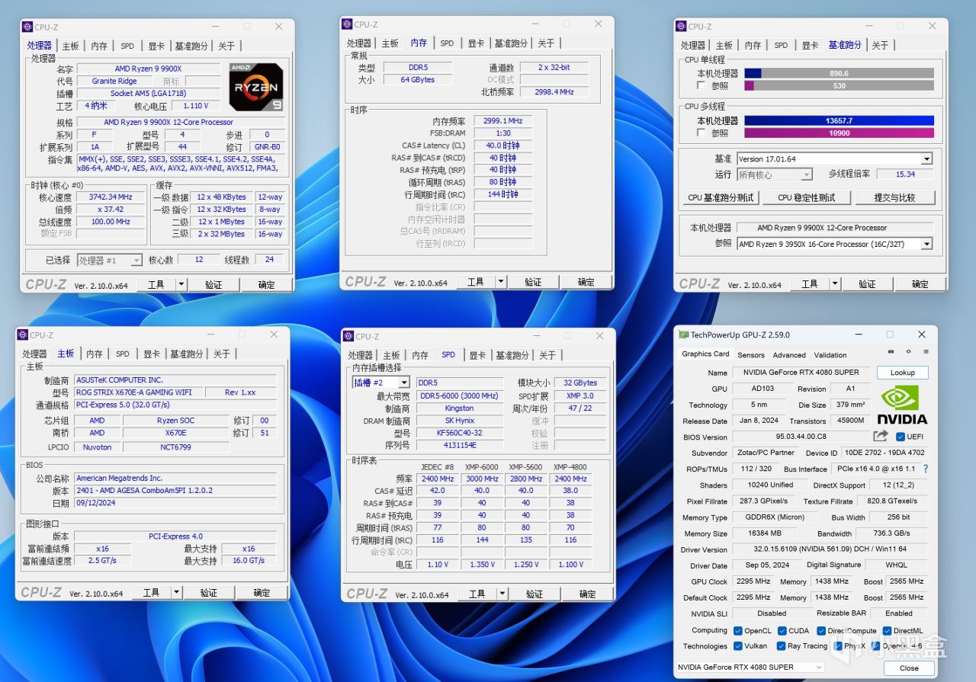
Task: Click the multi-thread 13657.7 score bar
Action: point(839,120)
